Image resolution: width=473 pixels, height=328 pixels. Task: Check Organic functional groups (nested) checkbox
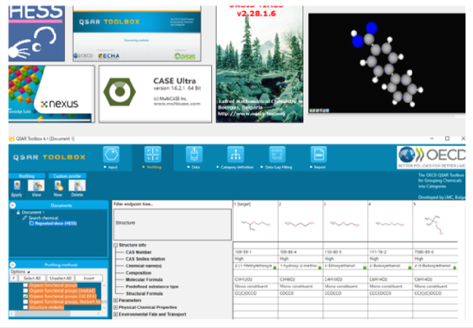pyautogui.click(x=26, y=291)
